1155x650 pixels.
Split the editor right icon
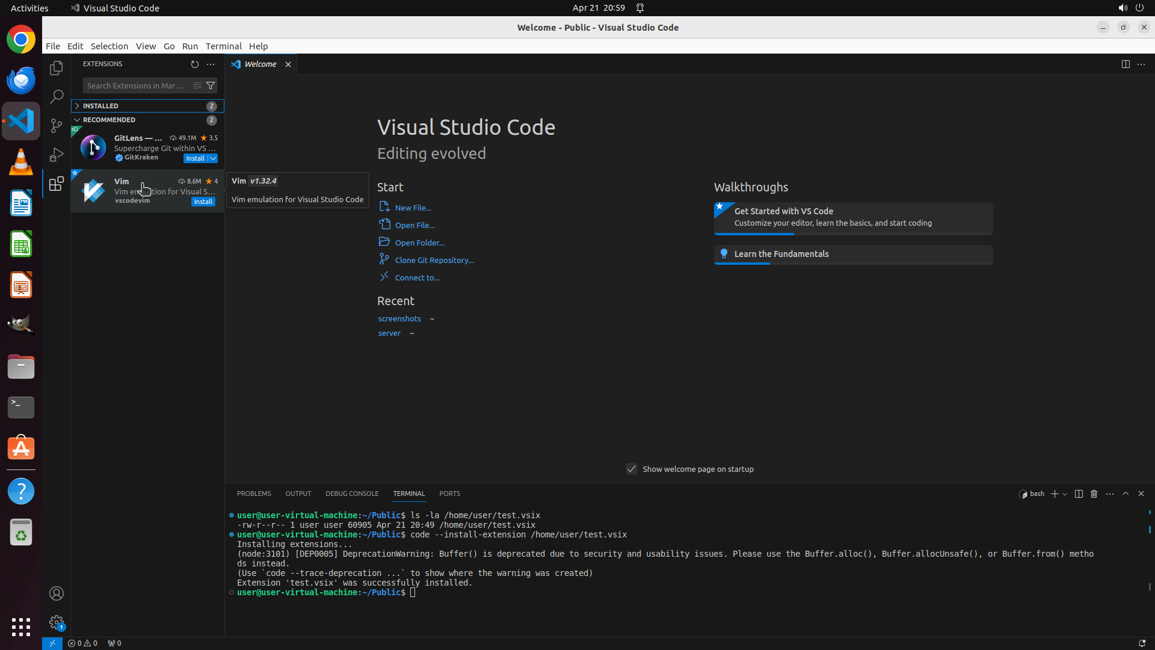point(1126,64)
